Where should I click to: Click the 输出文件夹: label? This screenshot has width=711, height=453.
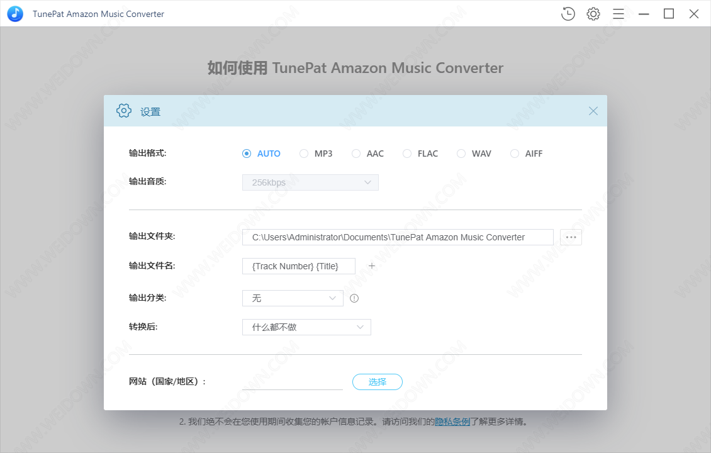152,236
